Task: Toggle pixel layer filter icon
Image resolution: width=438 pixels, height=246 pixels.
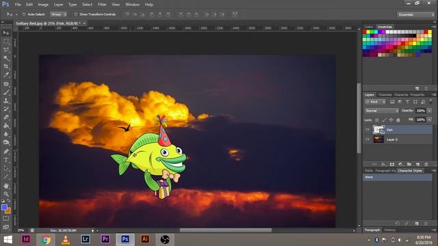Action: (392, 102)
